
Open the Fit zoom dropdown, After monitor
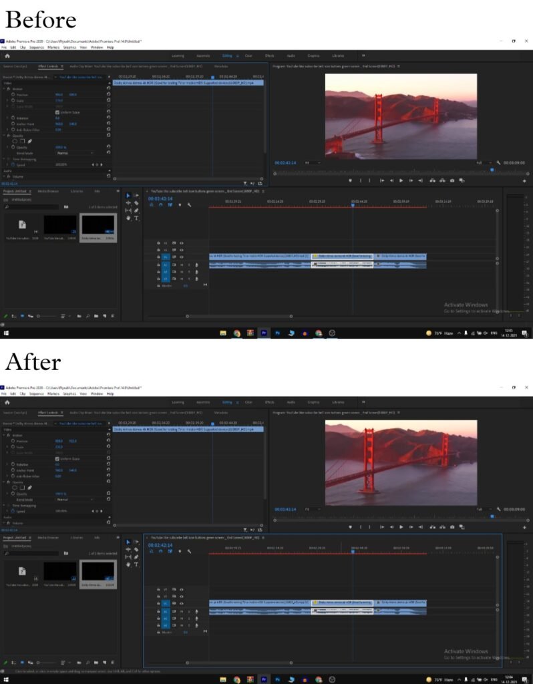coord(311,509)
